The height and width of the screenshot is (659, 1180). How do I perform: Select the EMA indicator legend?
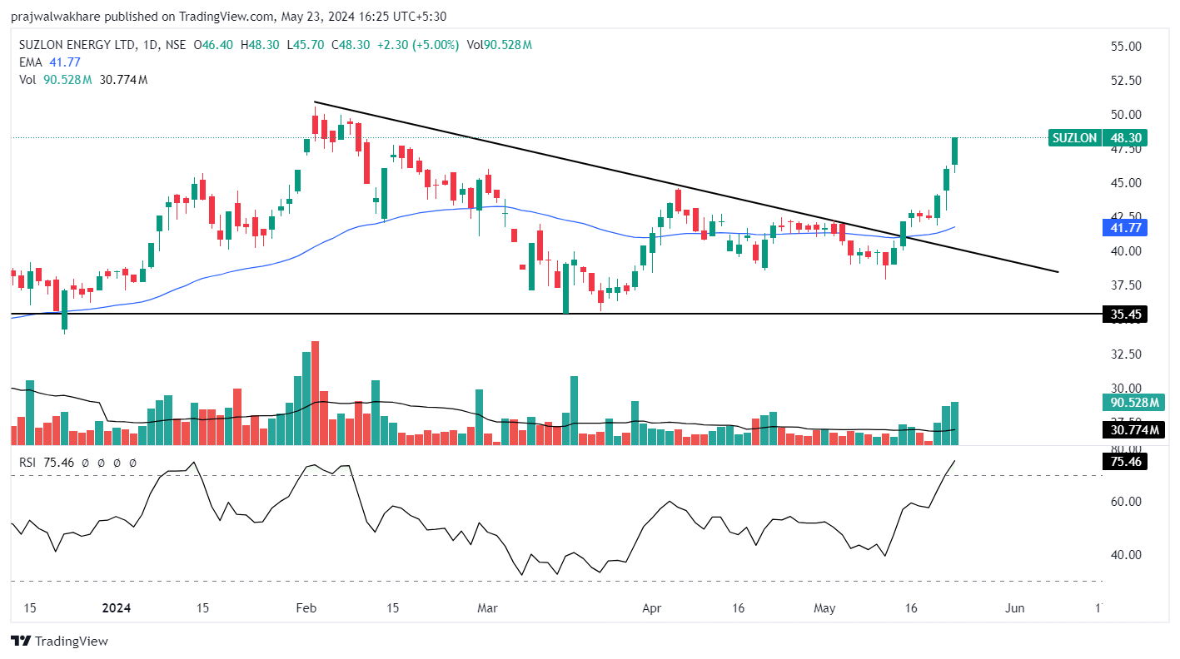point(49,62)
